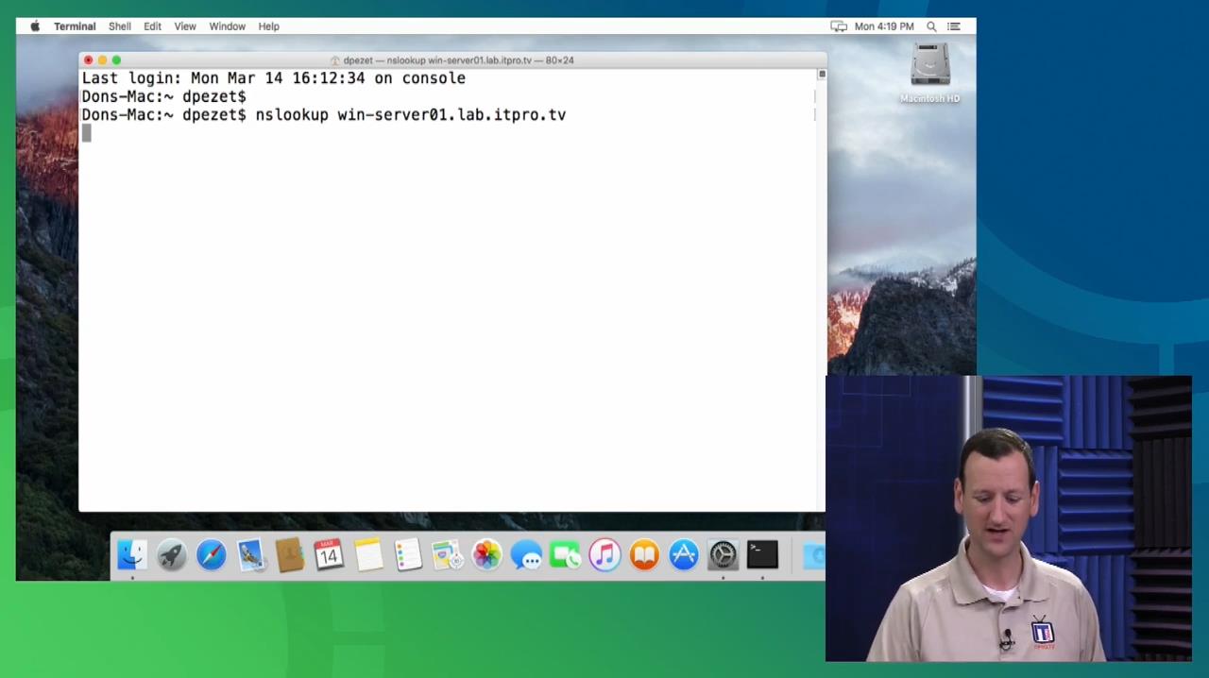Viewport: 1209px width, 678px height.
Task: Open the View menu
Action: pos(185,26)
